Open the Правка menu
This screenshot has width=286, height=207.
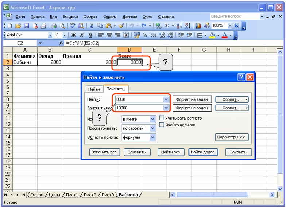coord(37,17)
